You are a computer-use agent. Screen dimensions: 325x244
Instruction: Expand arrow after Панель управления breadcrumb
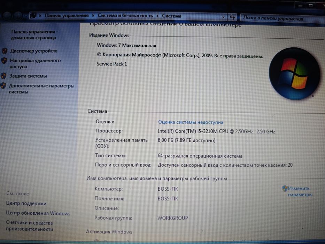pos(93,16)
